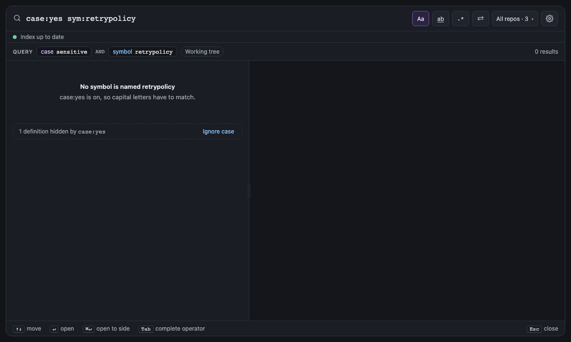Click the 'AND' operator label
This screenshot has height=342, width=571.
[100, 52]
